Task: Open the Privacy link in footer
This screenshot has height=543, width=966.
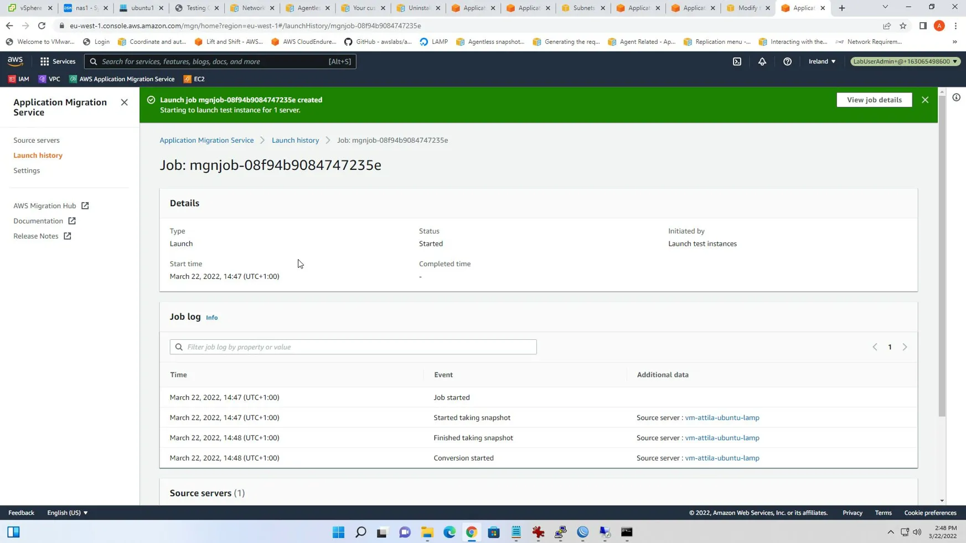Action: point(853,513)
